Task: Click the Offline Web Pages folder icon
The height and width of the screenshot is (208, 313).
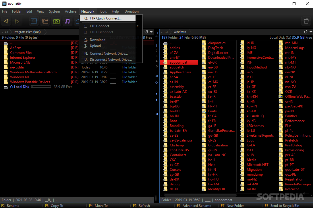Action: 281,97
